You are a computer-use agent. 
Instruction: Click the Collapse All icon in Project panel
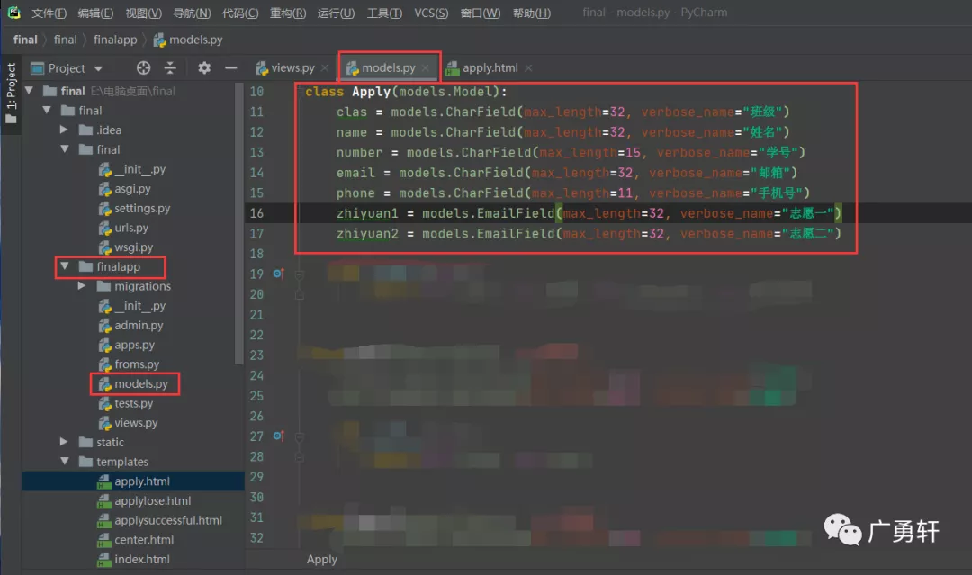pyautogui.click(x=171, y=67)
